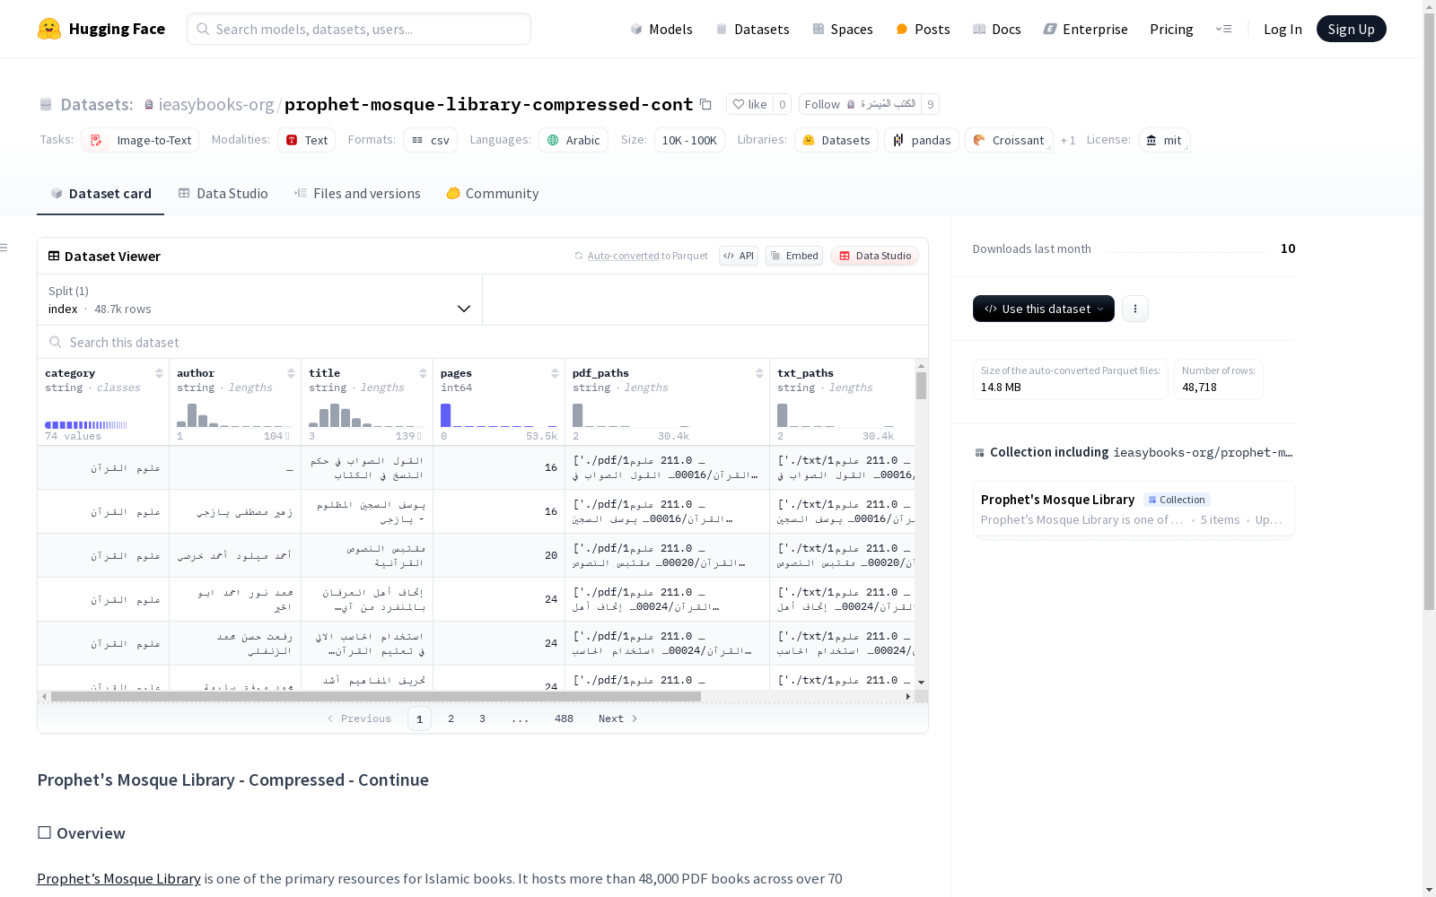Focus the Search this dataset field
The width and height of the screenshot is (1436, 897).
[x=483, y=343]
